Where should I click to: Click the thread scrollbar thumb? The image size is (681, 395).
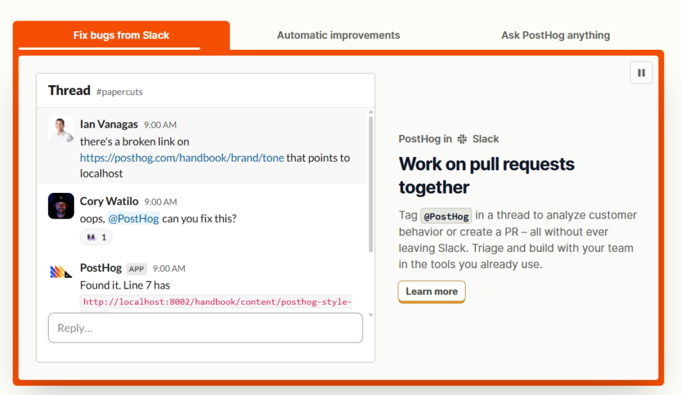pyautogui.click(x=370, y=184)
